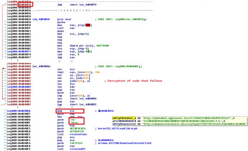The image size is (248, 151).
Task: Select the 0x000003E6 comment
Action: coord(105,140)
